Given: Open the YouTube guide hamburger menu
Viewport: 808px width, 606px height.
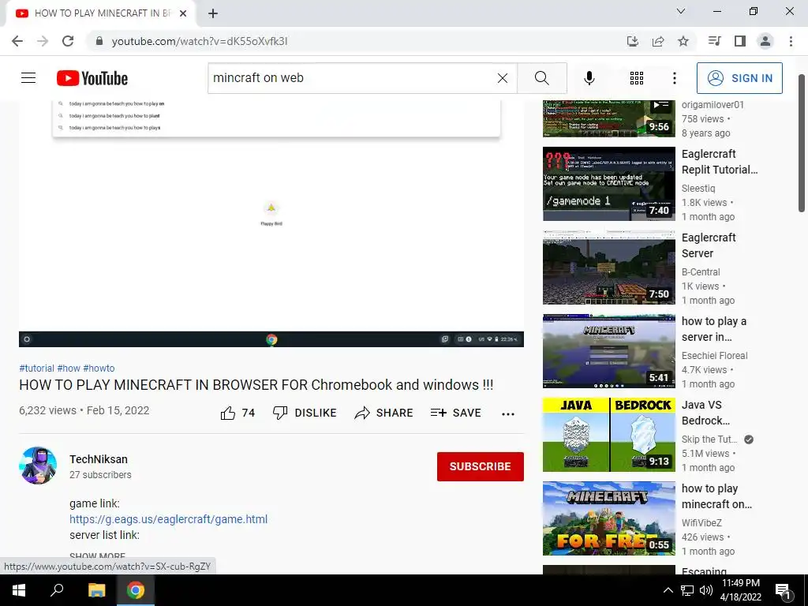Looking at the screenshot, I should click(28, 78).
